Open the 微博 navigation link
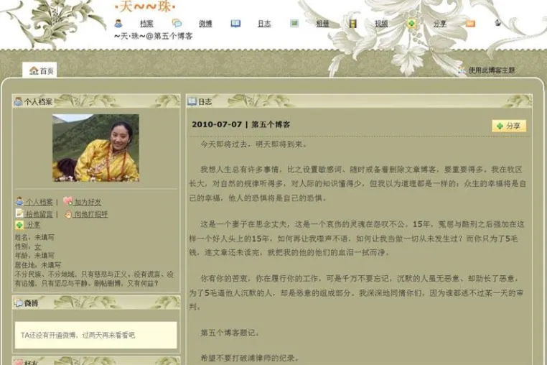This screenshot has width=547, height=365. [x=205, y=24]
